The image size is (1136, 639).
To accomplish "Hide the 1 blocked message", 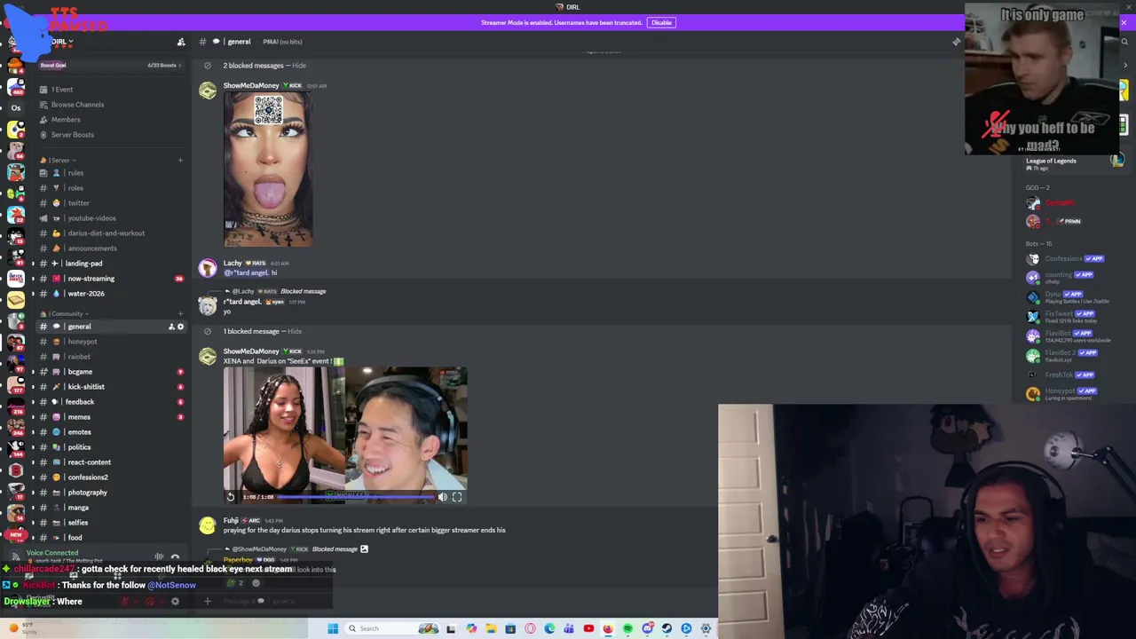I will click(295, 331).
